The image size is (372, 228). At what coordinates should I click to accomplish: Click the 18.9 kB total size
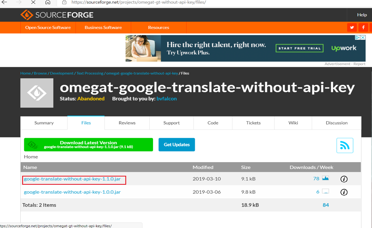tap(250, 205)
